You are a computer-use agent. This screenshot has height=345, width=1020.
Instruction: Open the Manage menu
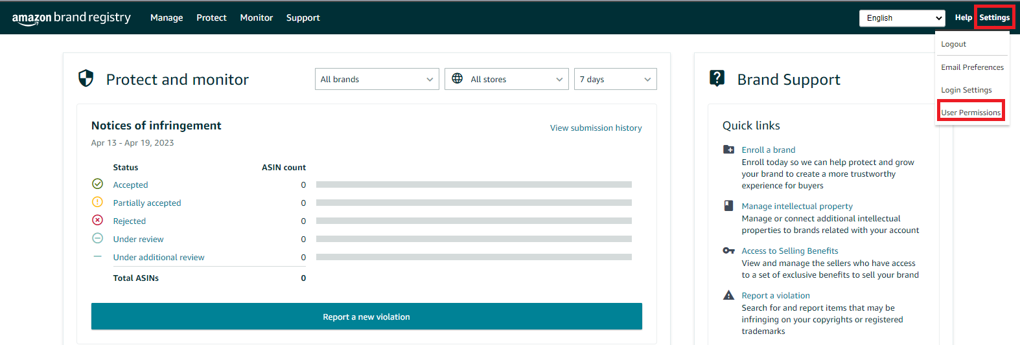point(167,18)
